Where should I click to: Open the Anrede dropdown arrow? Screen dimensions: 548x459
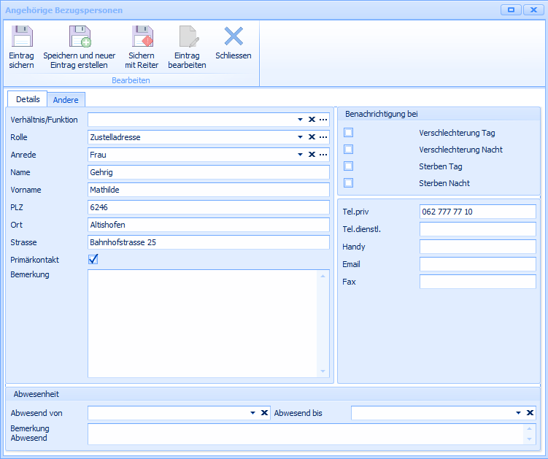(x=300, y=155)
